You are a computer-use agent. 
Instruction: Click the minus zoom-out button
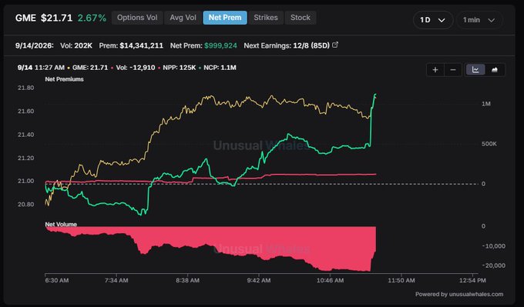click(x=453, y=70)
